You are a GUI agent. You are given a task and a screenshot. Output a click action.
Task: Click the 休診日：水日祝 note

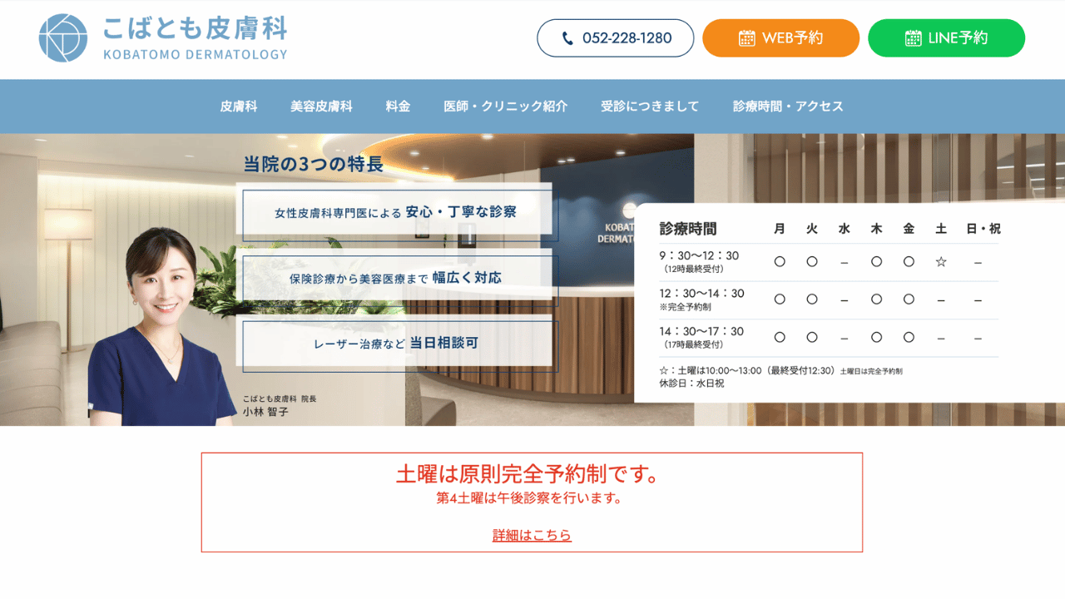click(x=691, y=384)
